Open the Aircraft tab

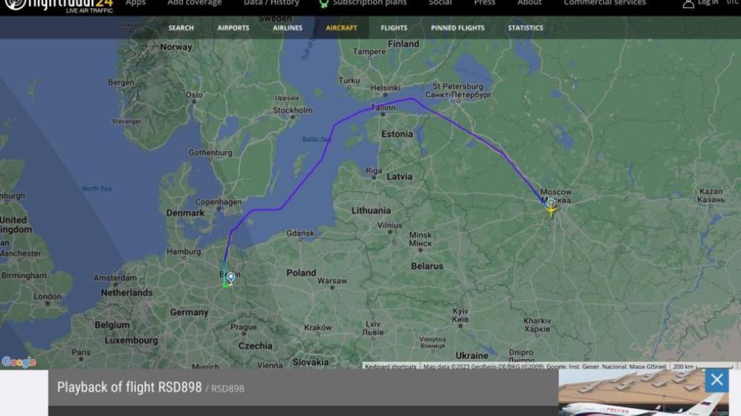[x=341, y=28]
